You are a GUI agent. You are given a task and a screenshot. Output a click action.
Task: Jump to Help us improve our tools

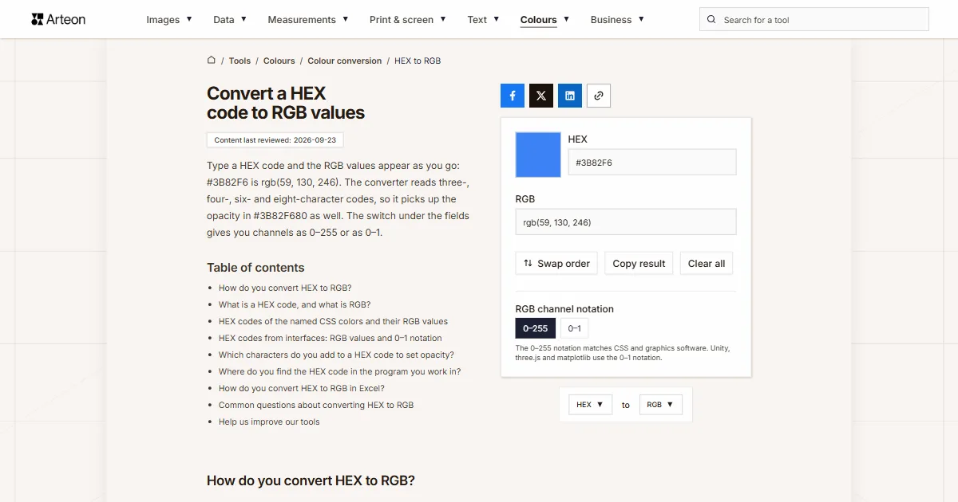coord(269,422)
